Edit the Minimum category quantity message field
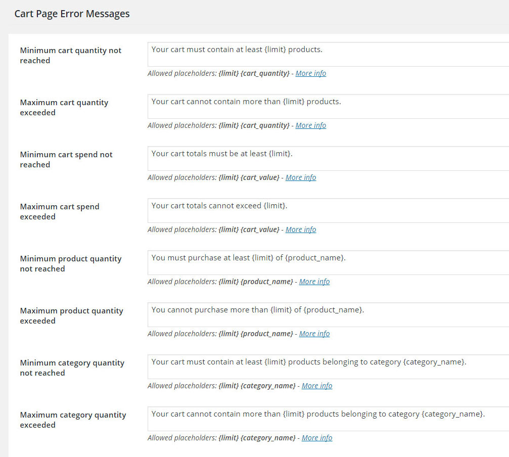The height and width of the screenshot is (457, 509). pyautogui.click(x=329, y=367)
